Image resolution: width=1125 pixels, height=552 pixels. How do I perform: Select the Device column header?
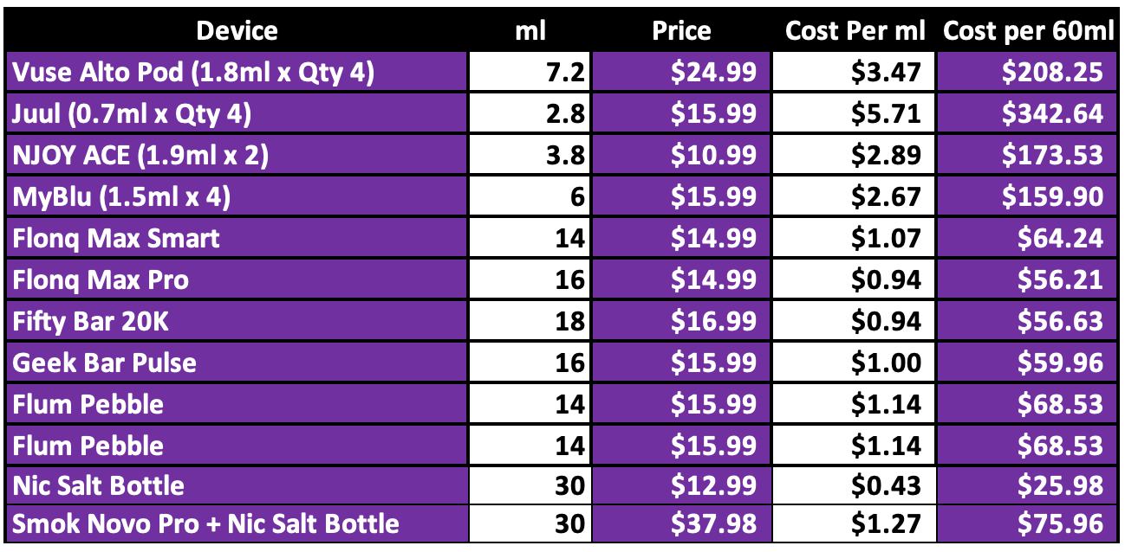[237, 31]
